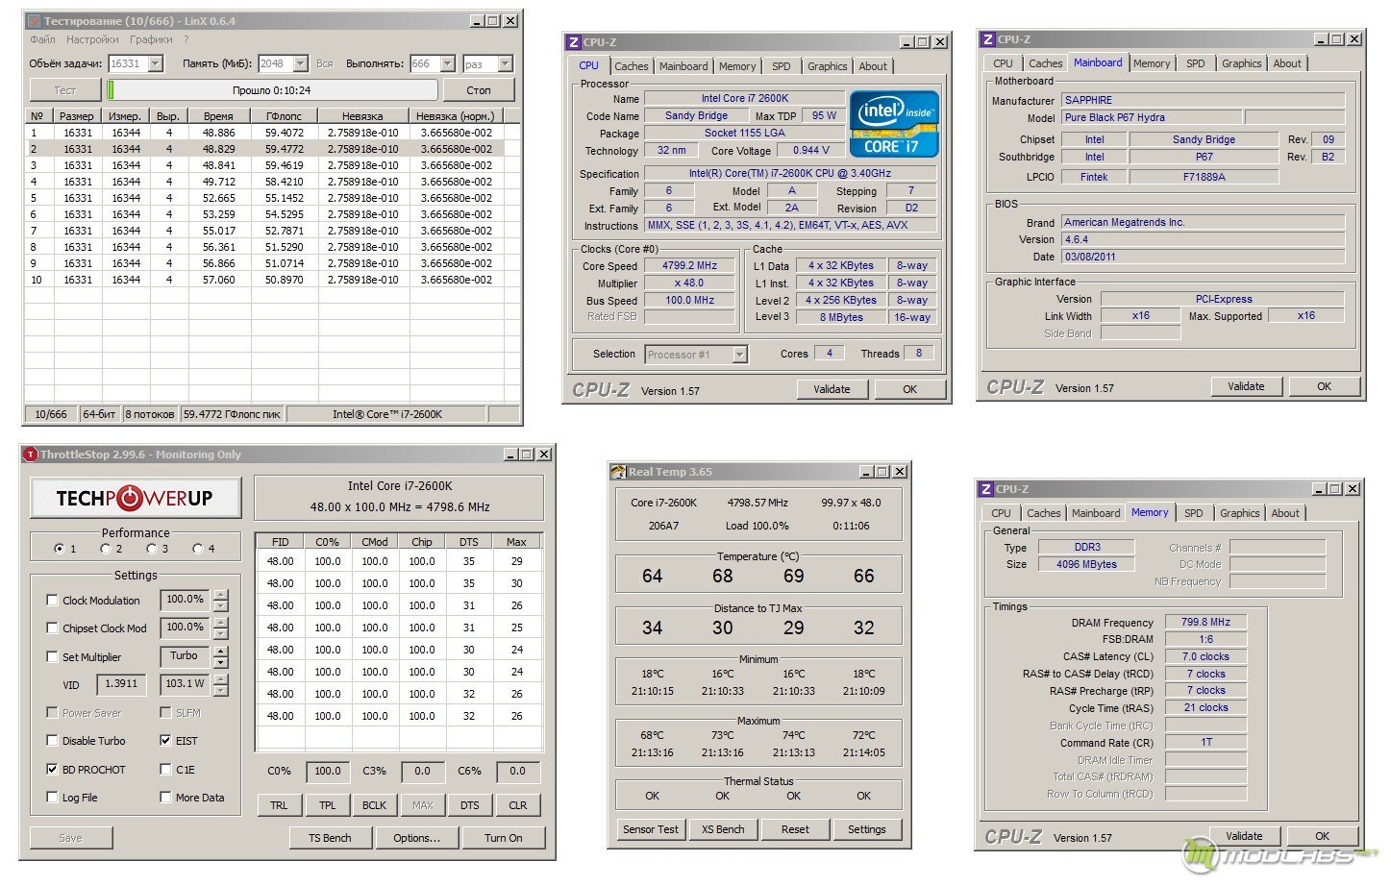Click the CPU-Z icon in the CPU window title bar
The width and height of the screenshot is (1391, 886).
pyautogui.click(x=573, y=42)
